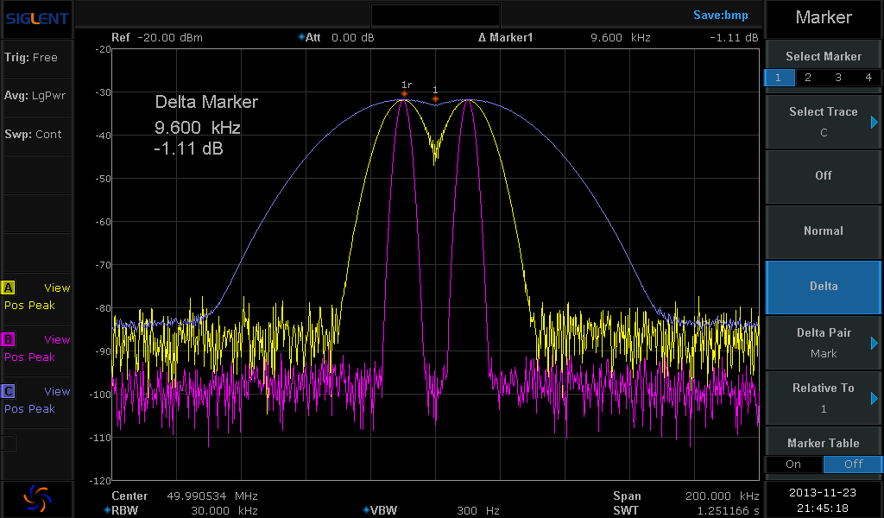The height and width of the screenshot is (518, 884).
Task: Turn Marker Table On
Action: click(793, 464)
